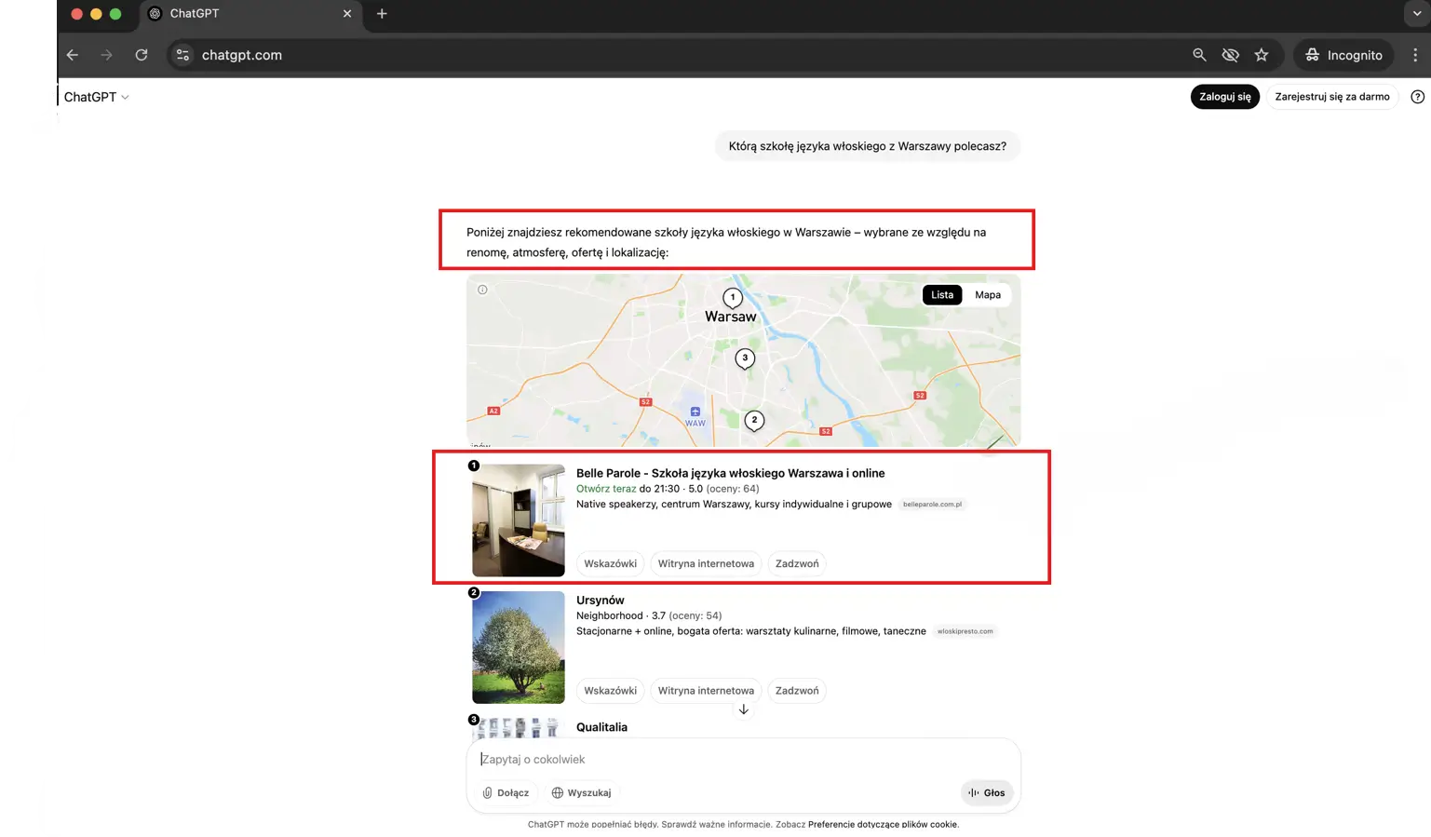The height and width of the screenshot is (837, 1431).
Task: Focus the Zapytaj o cokolwiek input
Action: point(743,760)
